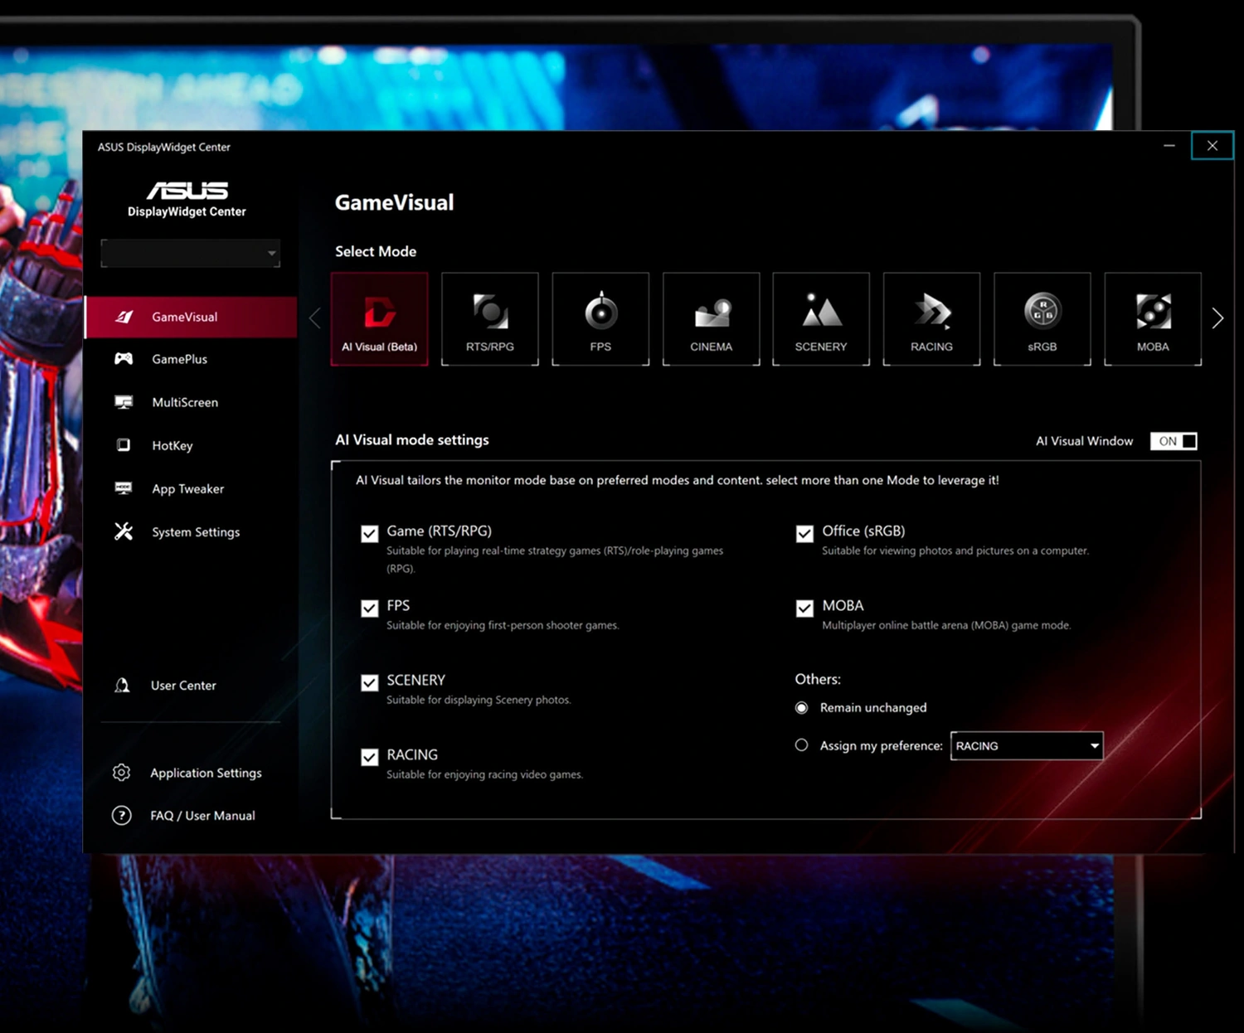The image size is (1244, 1033).
Task: Click the App Tweaker icon in the sidebar
Action: click(x=124, y=488)
